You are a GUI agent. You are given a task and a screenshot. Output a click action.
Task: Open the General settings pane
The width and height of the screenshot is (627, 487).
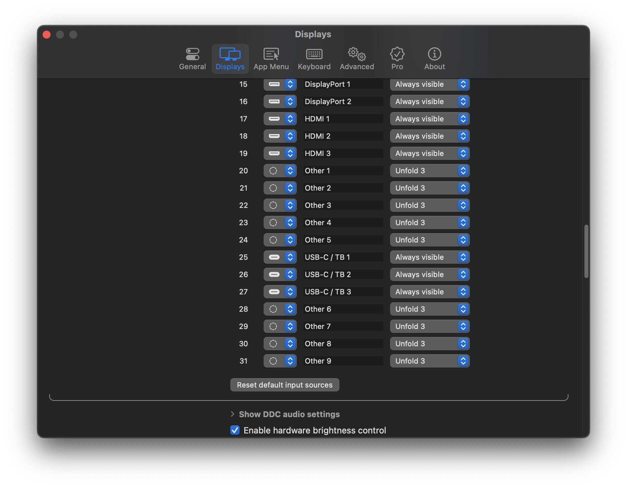192,59
